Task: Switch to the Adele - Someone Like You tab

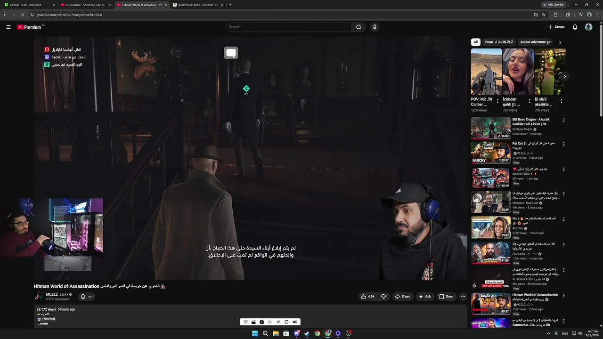Action: [x=85, y=5]
